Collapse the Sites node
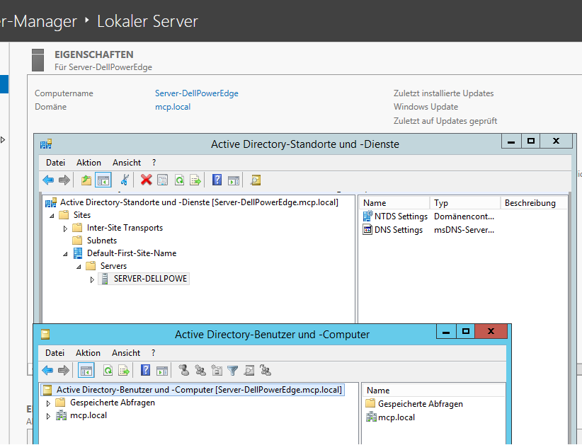 [x=52, y=216]
